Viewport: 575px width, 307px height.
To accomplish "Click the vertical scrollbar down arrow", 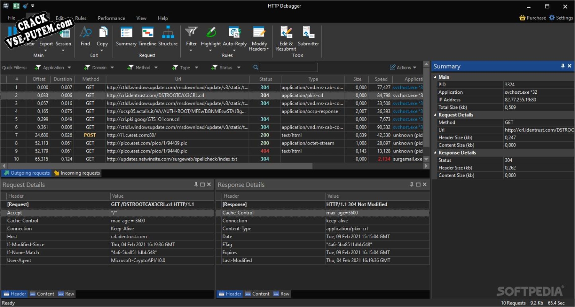I will coord(426,160).
